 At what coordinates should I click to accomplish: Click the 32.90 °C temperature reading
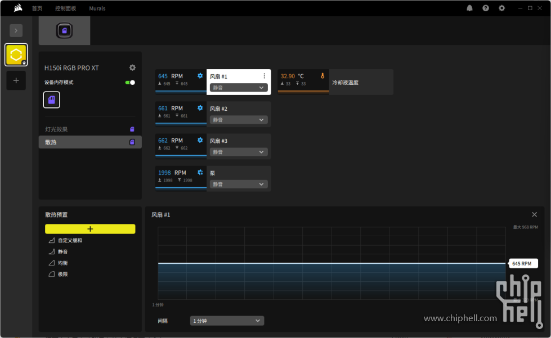pyautogui.click(x=292, y=76)
